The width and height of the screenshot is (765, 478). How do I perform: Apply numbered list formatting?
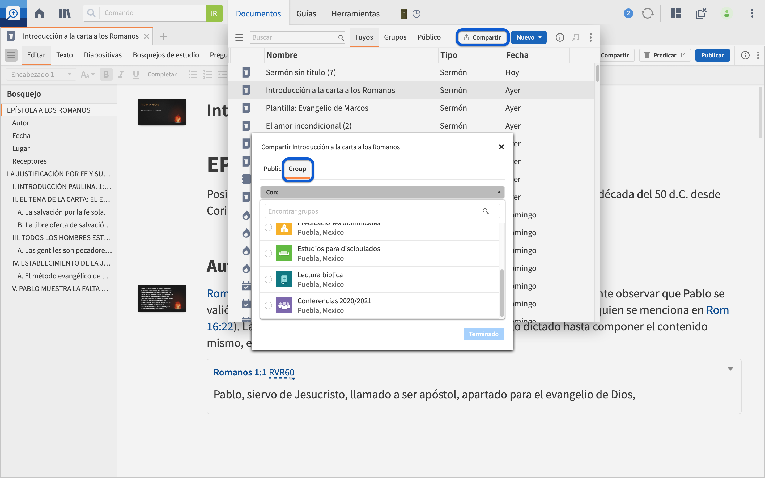(x=207, y=74)
